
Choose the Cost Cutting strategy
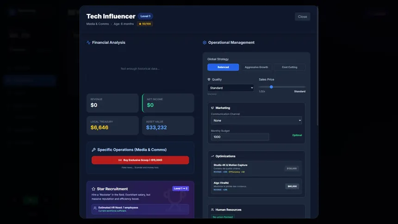tap(289, 67)
